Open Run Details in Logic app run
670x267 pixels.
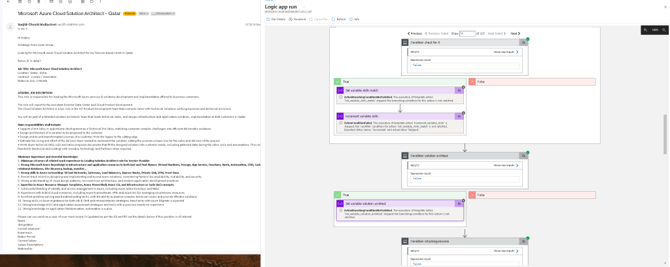275,19
